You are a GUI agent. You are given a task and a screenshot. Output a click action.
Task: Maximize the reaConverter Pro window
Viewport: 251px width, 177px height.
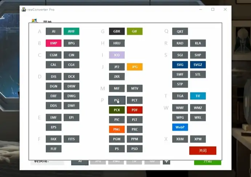click(213, 9)
